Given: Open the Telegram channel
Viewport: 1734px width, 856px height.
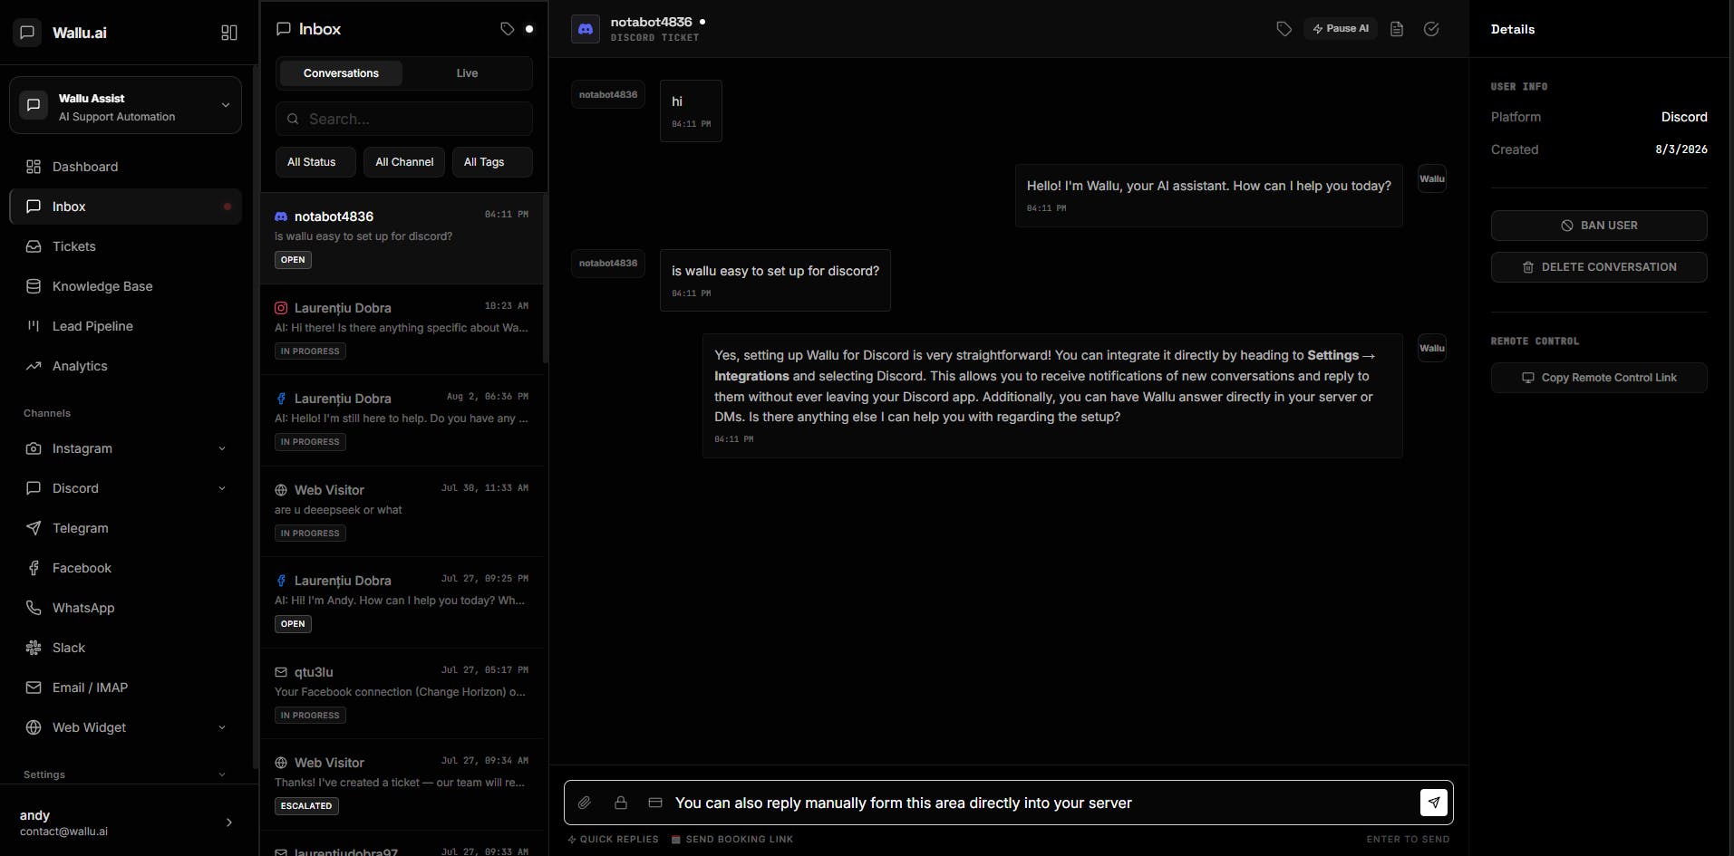Looking at the screenshot, I should pos(125,528).
